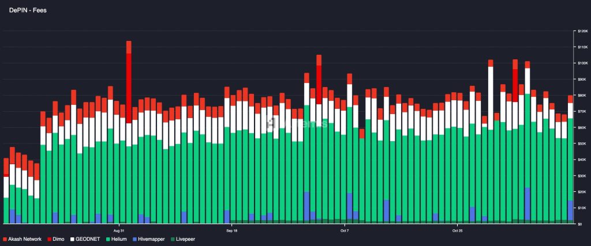Toggle the Akash Network series label
591x246 pixels.
pyautogui.click(x=25, y=239)
